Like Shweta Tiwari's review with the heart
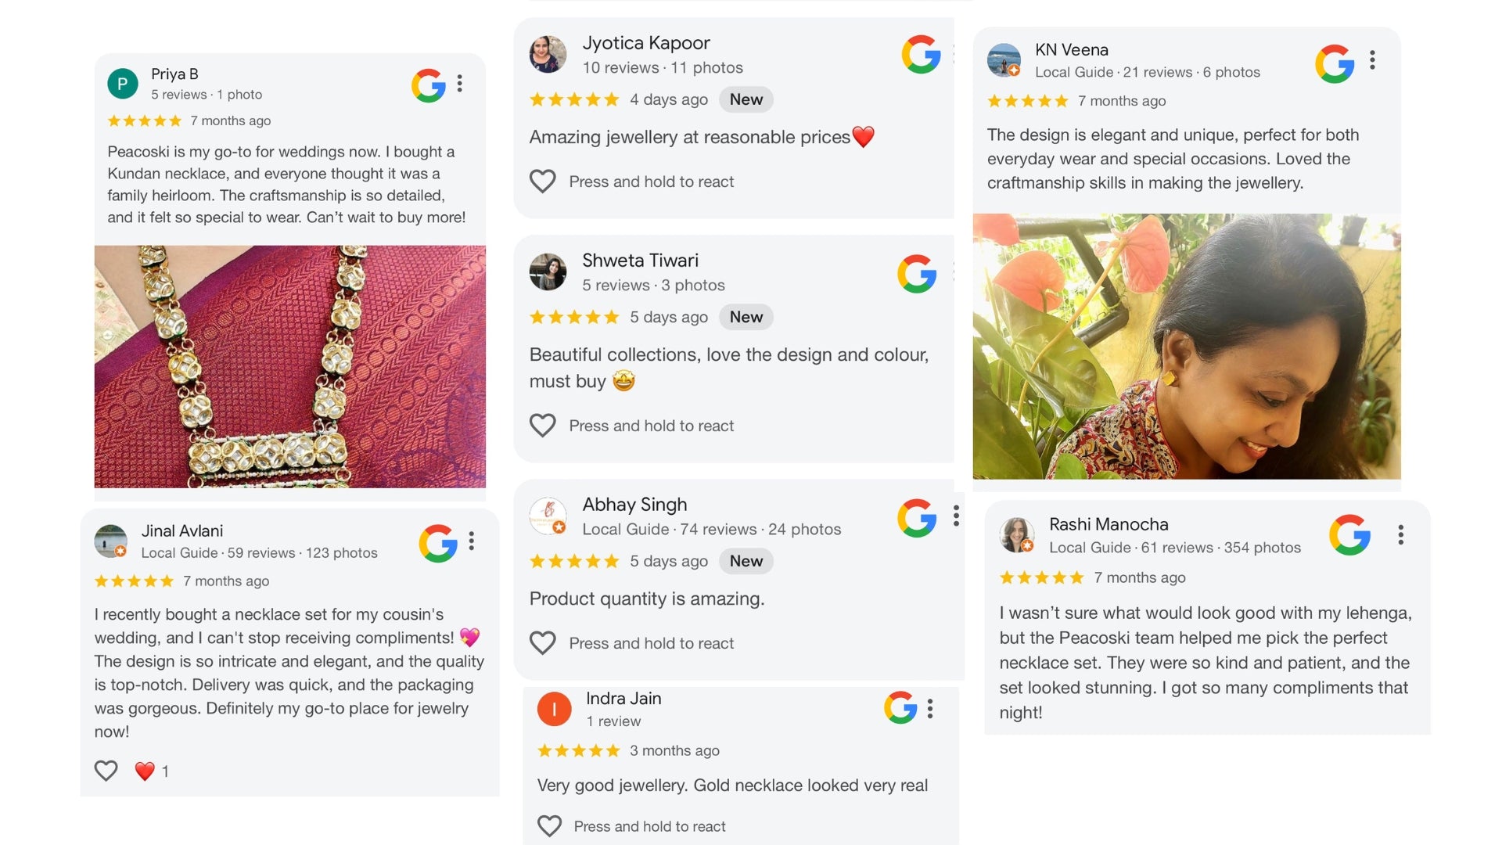The width and height of the screenshot is (1502, 845). pos(543,426)
